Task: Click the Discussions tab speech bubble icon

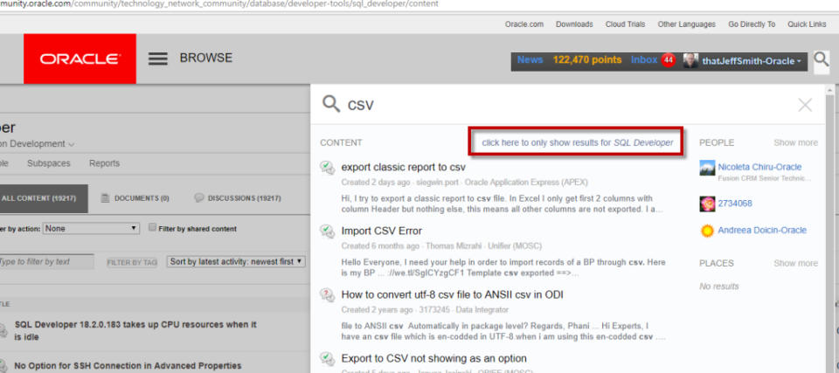Action: point(199,198)
